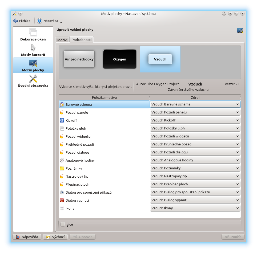
Task: Click the Položky úloh window icon
Action: 62,128
